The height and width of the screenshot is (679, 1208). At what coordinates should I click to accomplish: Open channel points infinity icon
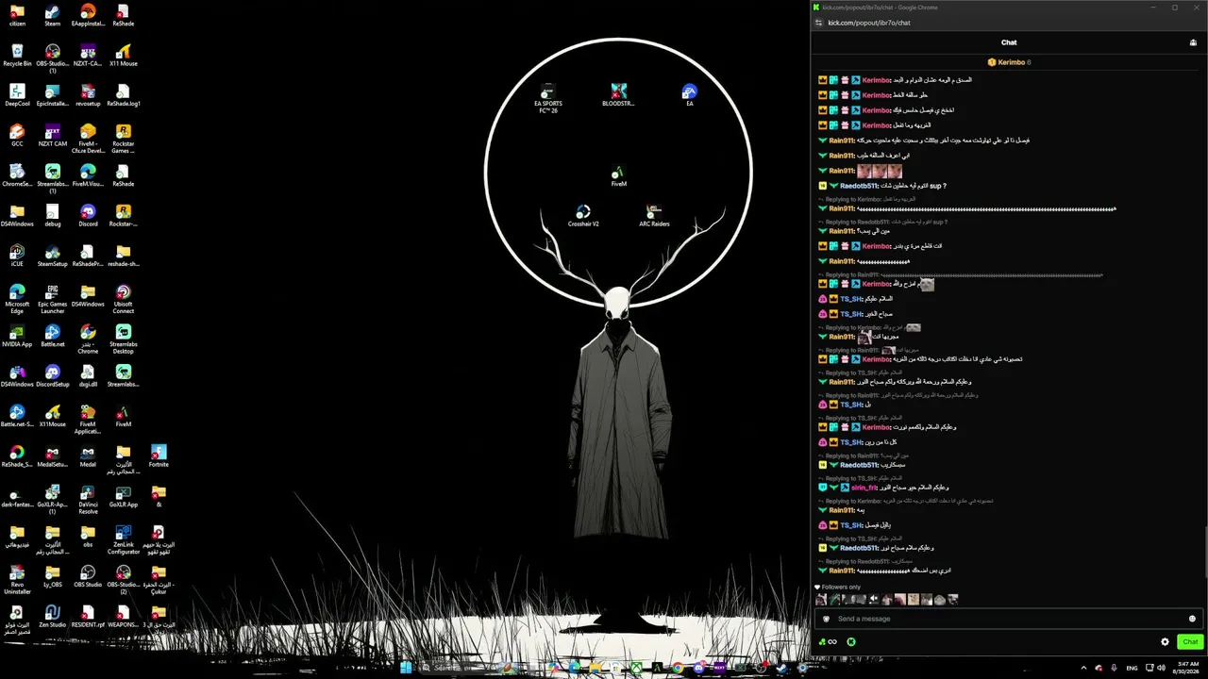829,642
